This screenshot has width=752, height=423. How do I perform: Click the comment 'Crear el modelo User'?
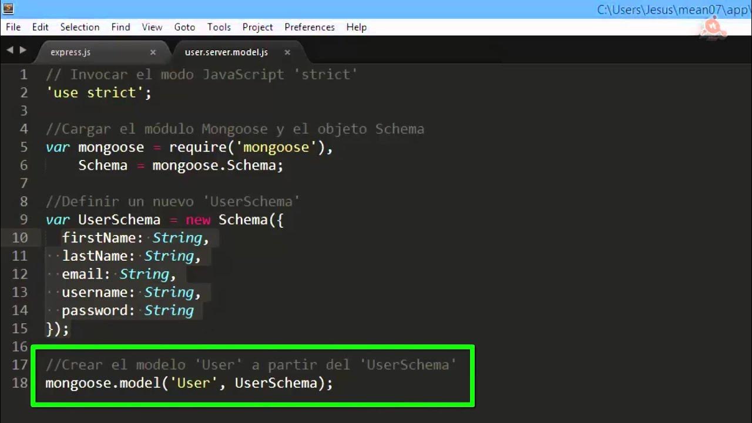click(x=251, y=365)
